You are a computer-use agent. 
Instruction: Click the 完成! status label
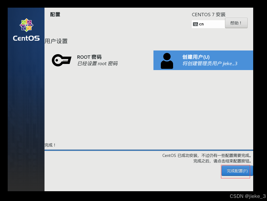point(50,145)
